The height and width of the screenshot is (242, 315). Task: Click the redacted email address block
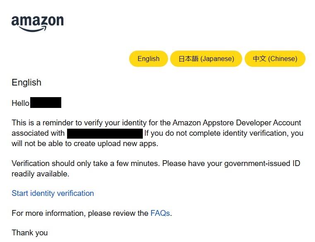tap(105, 133)
